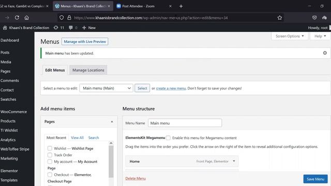Click the Save Menu button
This screenshot has width=331, height=186.
[315, 179]
